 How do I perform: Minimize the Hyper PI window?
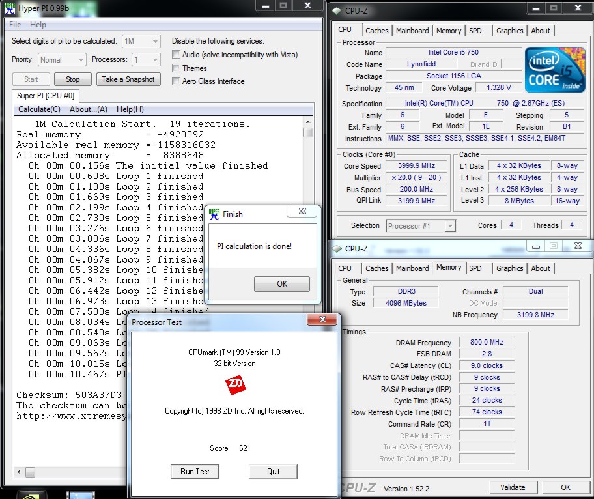pyautogui.click(x=266, y=6)
